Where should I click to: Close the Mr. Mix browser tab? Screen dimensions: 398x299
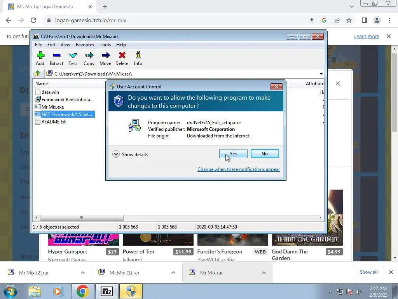(90, 7)
